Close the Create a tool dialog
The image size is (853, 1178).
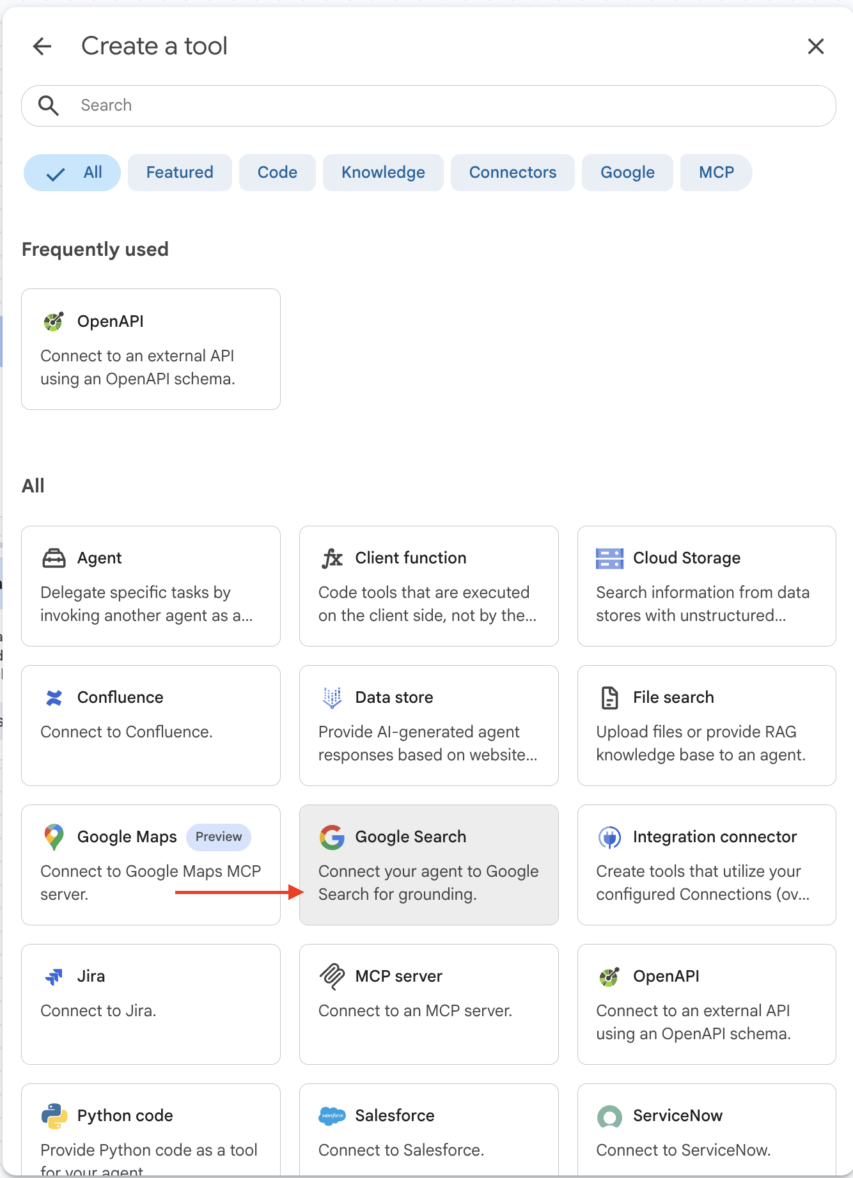(815, 46)
